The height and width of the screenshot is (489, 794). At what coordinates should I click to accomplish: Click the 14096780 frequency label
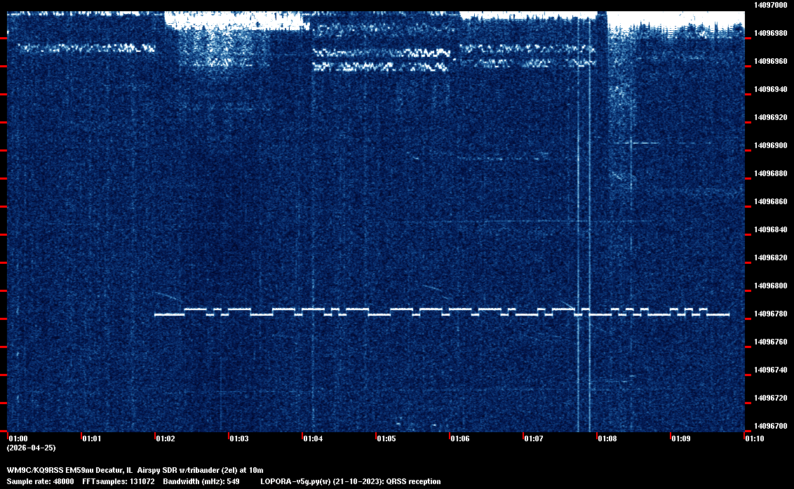tap(771, 314)
